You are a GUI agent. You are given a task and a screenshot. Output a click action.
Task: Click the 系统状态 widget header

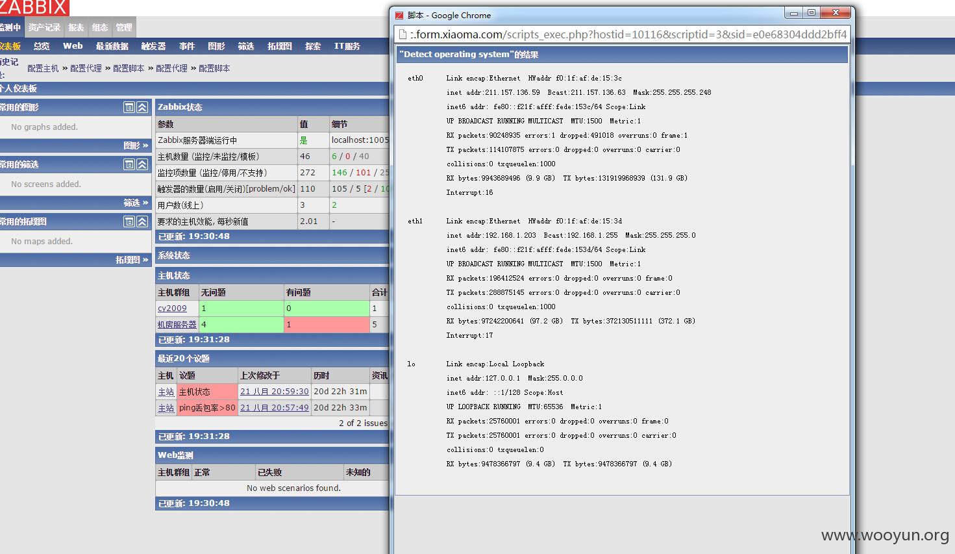[x=273, y=256]
